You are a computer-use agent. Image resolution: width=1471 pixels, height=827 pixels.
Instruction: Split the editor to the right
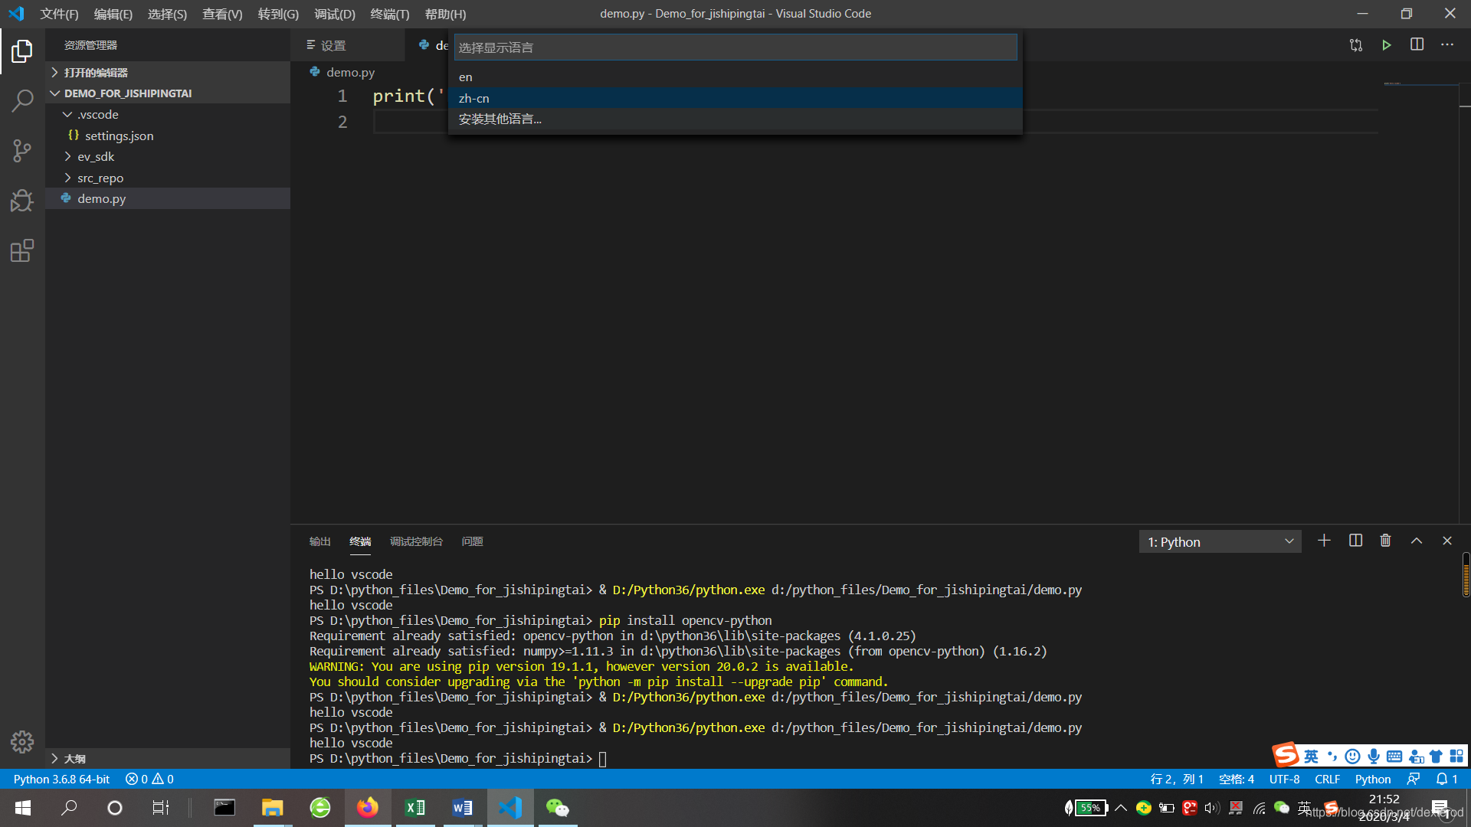tap(1417, 45)
